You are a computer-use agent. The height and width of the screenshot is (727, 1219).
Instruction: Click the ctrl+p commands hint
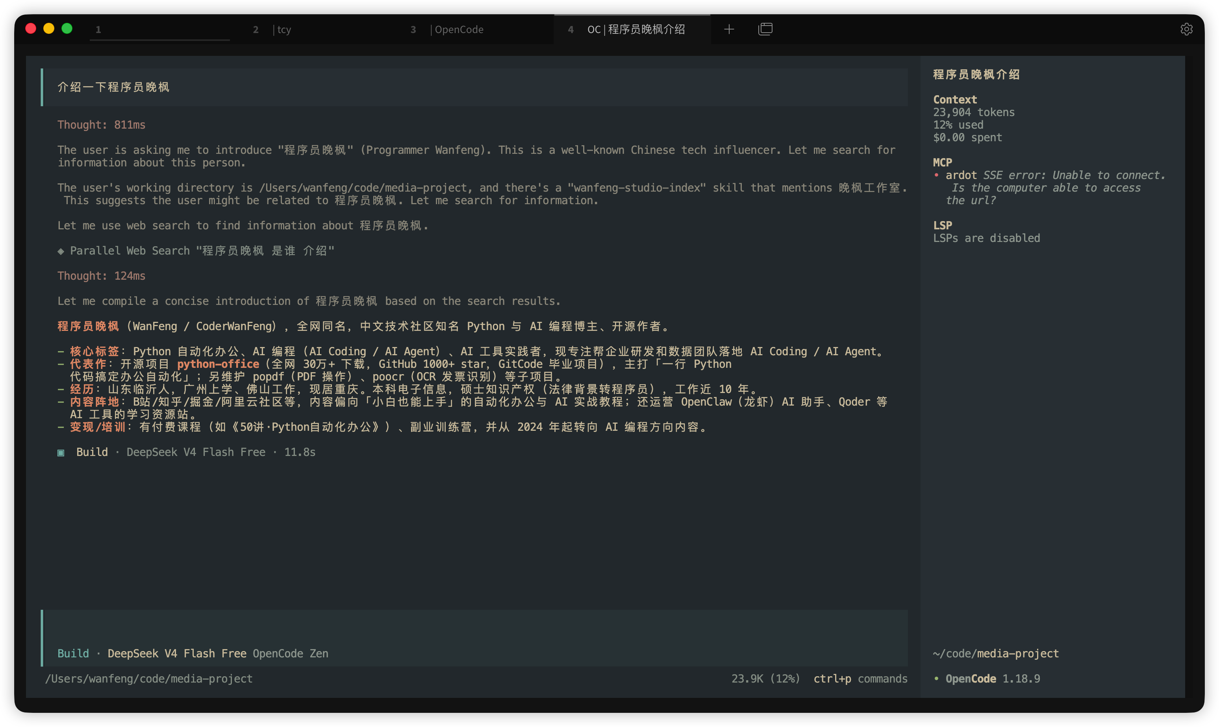(x=860, y=679)
